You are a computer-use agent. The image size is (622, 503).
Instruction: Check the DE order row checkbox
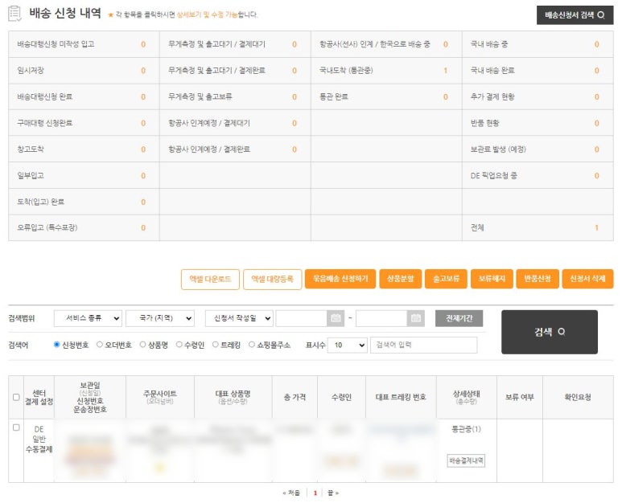point(16,427)
